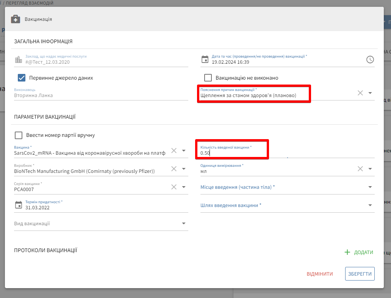Uncheck Первинне джерело даних checkbox
Screen dimensions: 391x298
point(22,78)
